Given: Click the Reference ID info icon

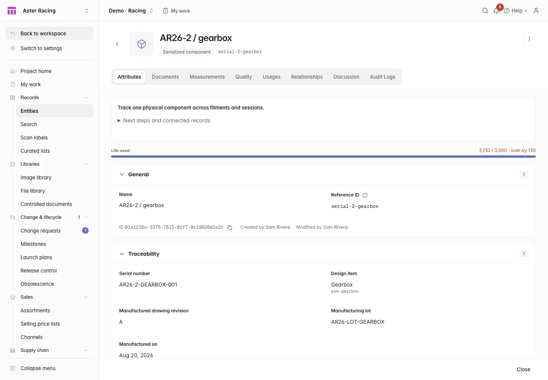Looking at the screenshot, I should tap(365, 195).
